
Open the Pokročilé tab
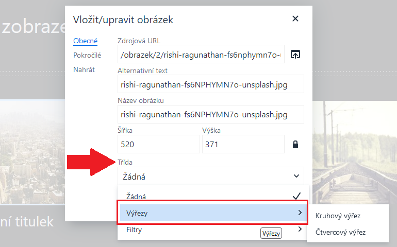[x=87, y=55]
